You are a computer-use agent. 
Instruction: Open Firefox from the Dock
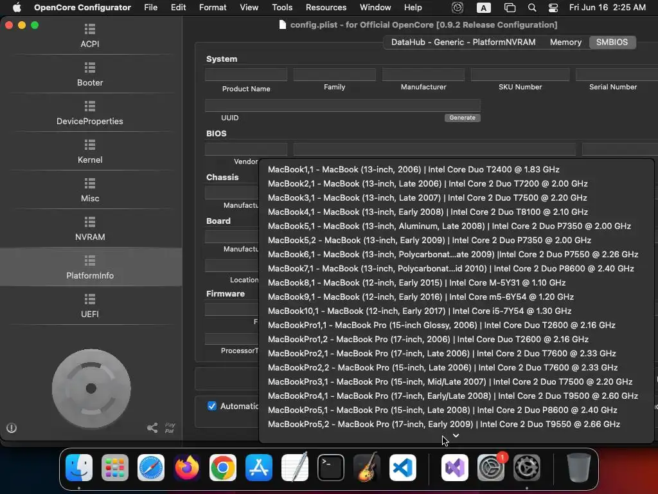187,468
